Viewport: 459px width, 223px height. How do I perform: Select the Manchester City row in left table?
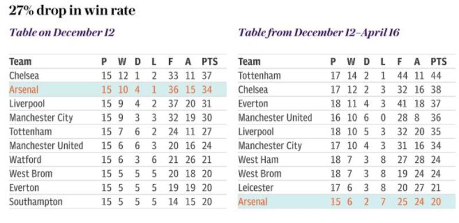pyautogui.click(x=118, y=118)
